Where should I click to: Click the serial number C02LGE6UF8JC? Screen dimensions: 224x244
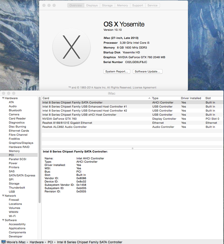tap(136, 62)
